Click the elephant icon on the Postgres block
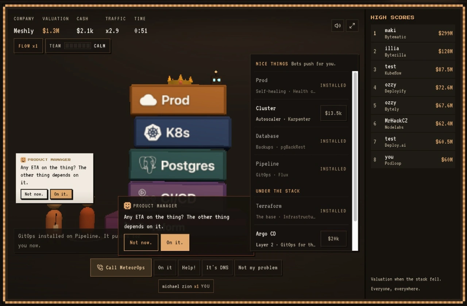This screenshot has height=306, width=467. [148, 165]
